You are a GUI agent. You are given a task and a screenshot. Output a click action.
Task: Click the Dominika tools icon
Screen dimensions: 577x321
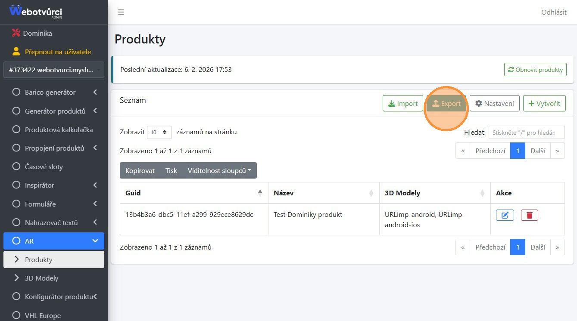[16, 33]
